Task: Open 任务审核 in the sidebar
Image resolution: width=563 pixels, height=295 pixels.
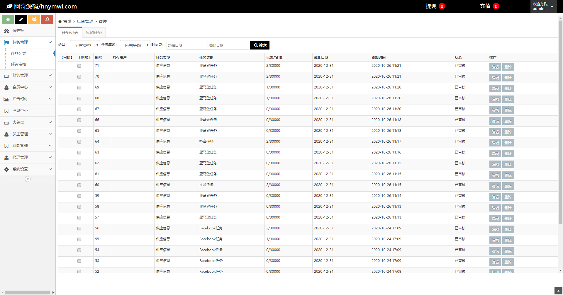Action: pos(18,64)
